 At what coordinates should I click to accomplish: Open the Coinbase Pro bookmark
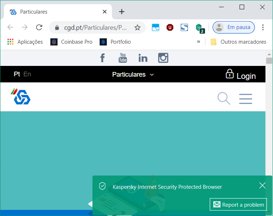71,42
